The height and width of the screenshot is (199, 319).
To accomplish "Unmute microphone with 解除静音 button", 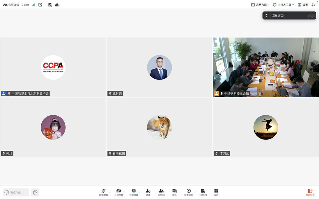I will pyautogui.click(x=103, y=192).
